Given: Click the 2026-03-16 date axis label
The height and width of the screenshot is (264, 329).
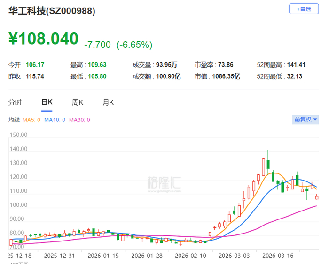Looking at the screenshot, I should (278, 256).
